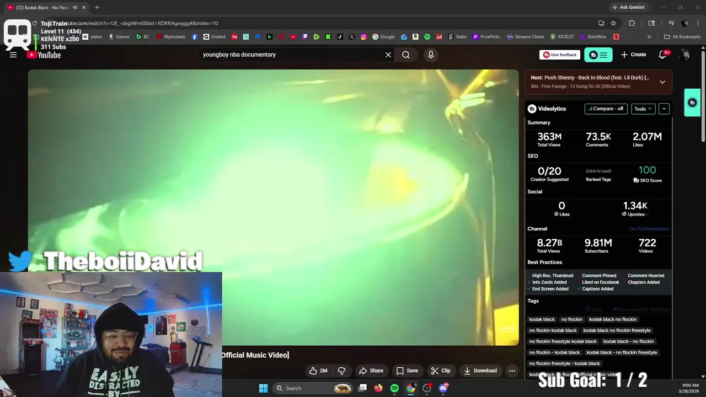The width and height of the screenshot is (706, 397).
Task: Open the Streams Charts bookmark
Action: (526, 37)
